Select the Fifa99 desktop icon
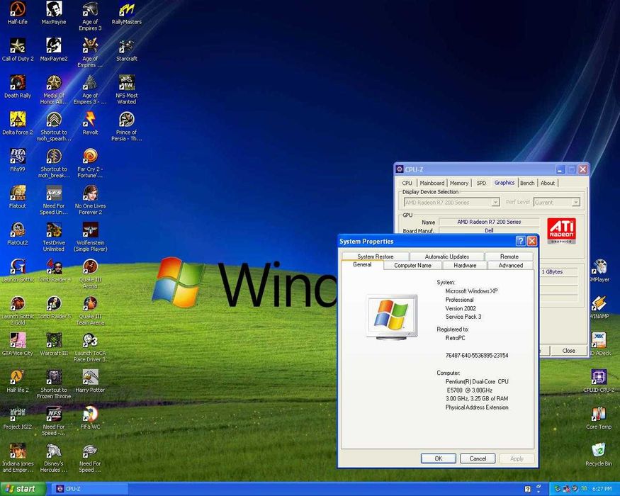Screen dimensions: 620x496 coord(18,160)
